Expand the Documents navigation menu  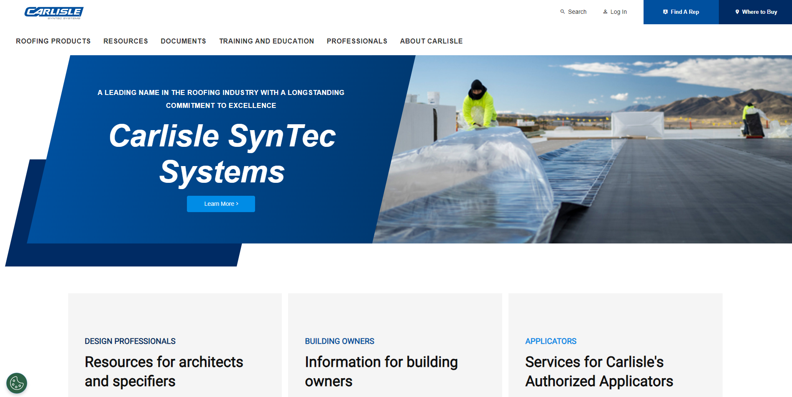183,41
